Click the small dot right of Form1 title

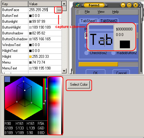coord(106,5)
